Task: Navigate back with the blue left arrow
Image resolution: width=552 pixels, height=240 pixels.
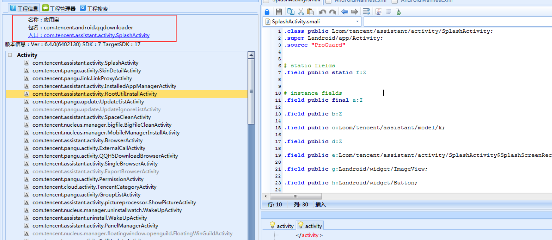Action: [x=344, y=12]
